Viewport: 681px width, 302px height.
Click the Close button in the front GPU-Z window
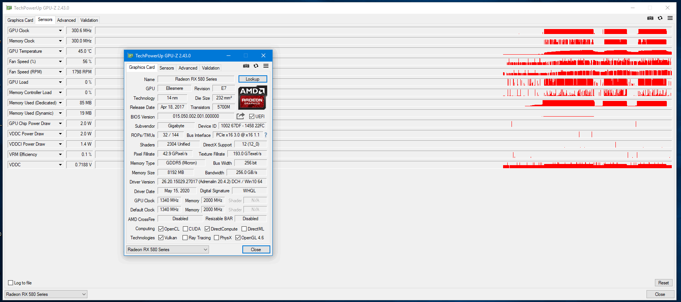coord(256,250)
